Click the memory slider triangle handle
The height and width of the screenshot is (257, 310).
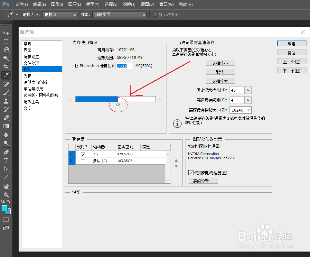click(118, 104)
